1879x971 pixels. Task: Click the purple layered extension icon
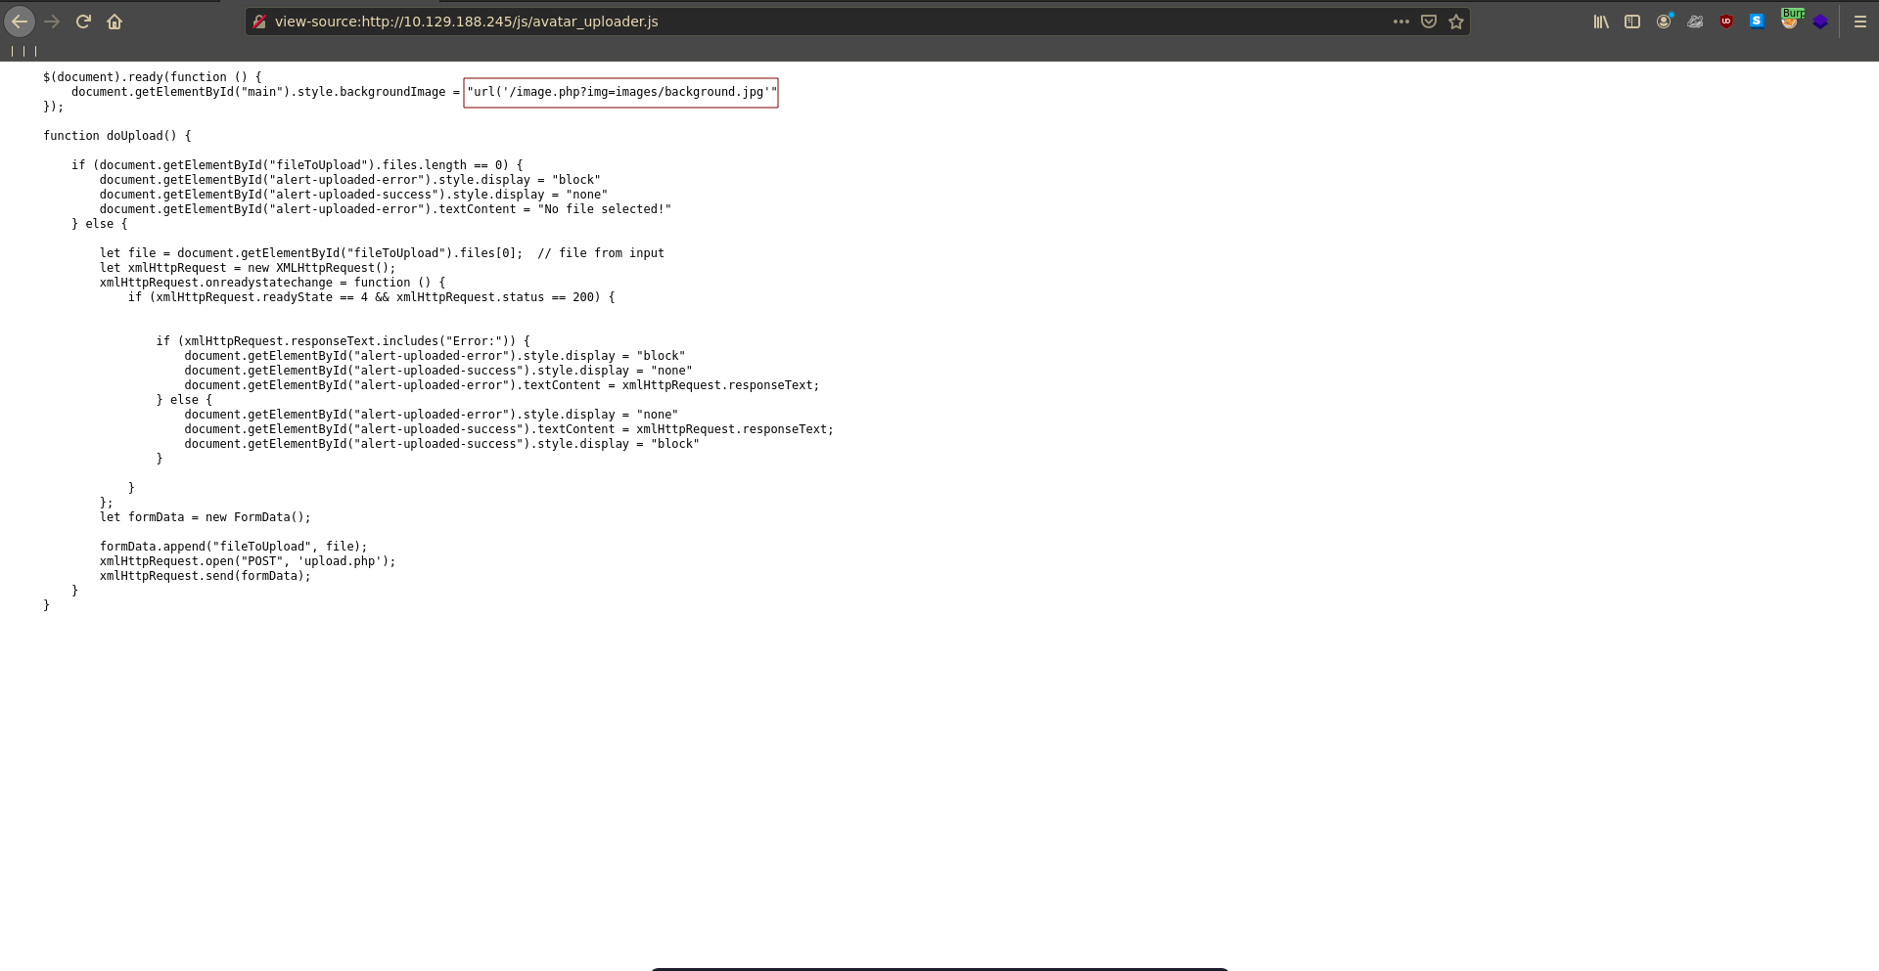tap(1820, 22)
